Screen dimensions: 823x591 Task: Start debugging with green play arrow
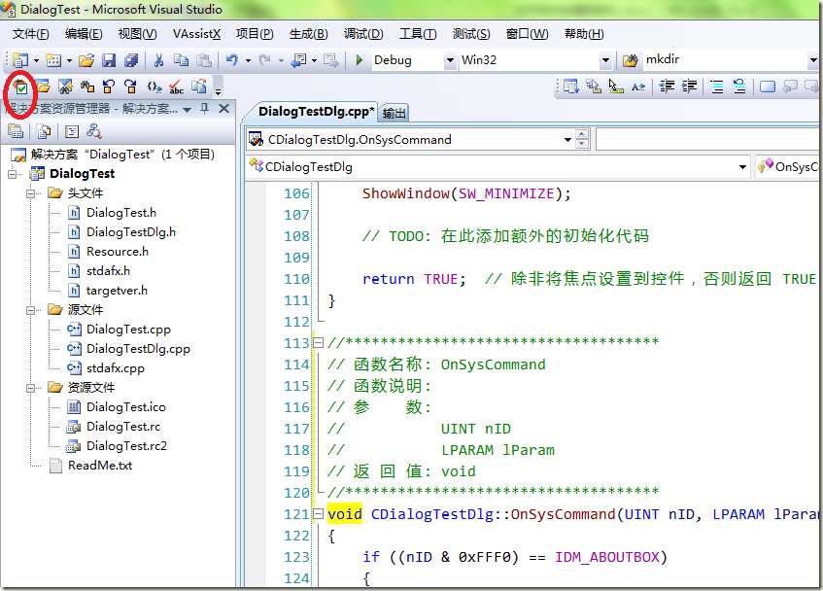[360, 60]
